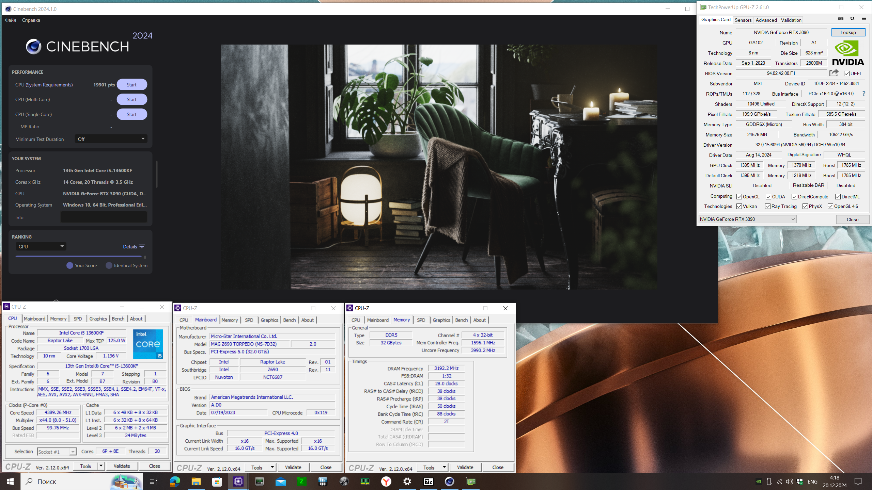Screen dimensions: 872x490
Task: Take a GPU-Z screenshot with the camera icon
Action: point(840,19)
